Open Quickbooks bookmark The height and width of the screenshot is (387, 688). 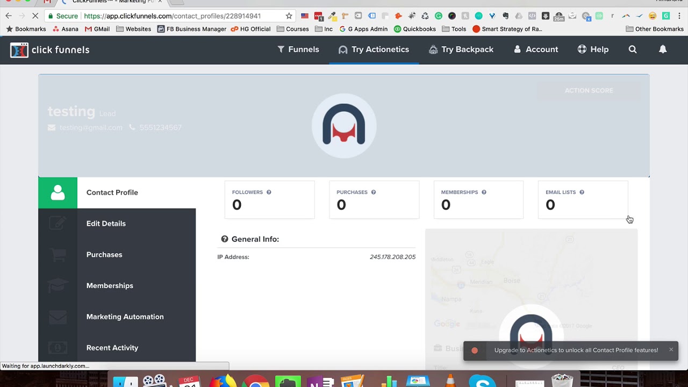415,29
